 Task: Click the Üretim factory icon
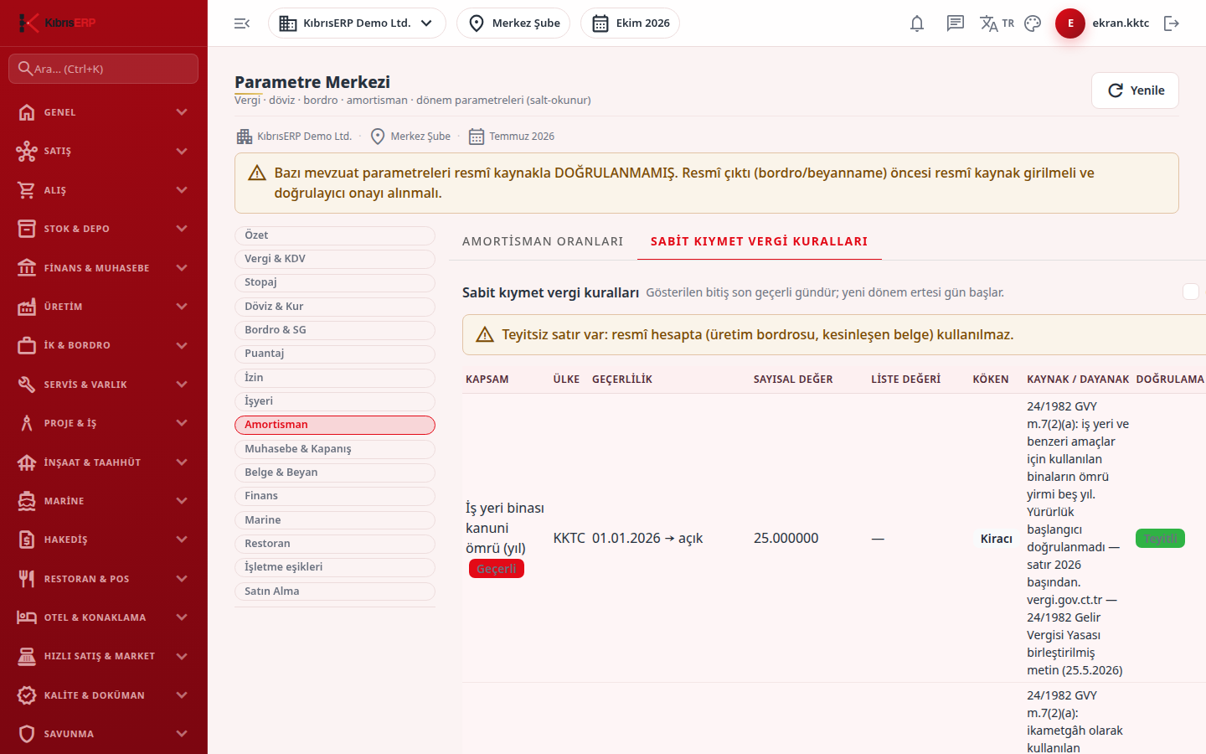click(x=27, y=307)
